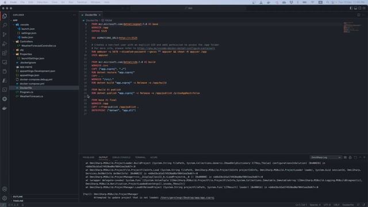Open the Remote Explorer view
This screenshot has height=207, width=368.
point(5,62)
